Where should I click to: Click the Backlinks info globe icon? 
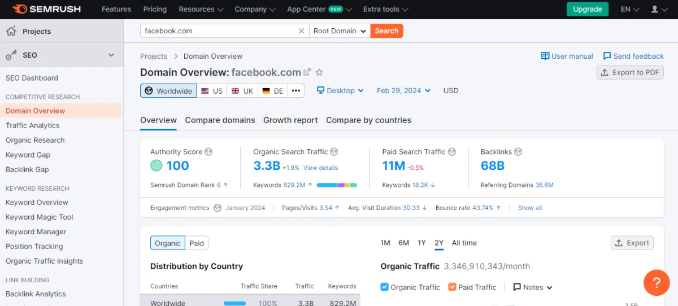(518, 152)
